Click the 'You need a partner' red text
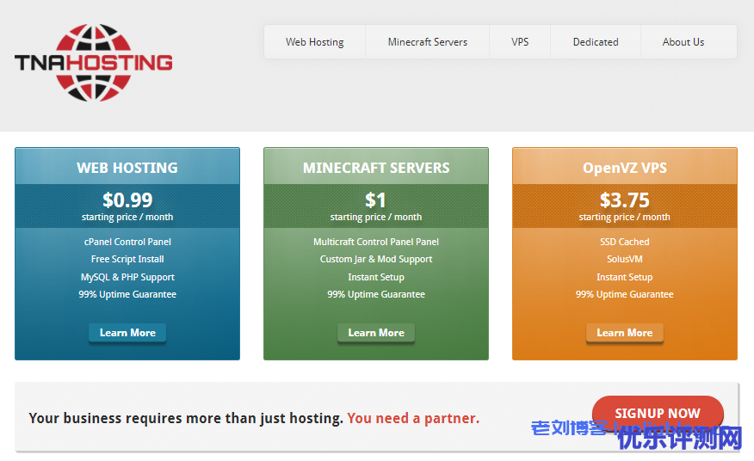754x461 pixels. tap(413, 418)
